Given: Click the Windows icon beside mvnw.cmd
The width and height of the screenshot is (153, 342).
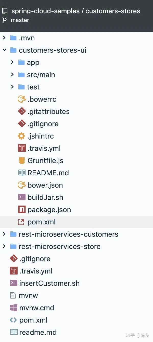Looking at the screenshot, I should (x=14, y=308).
